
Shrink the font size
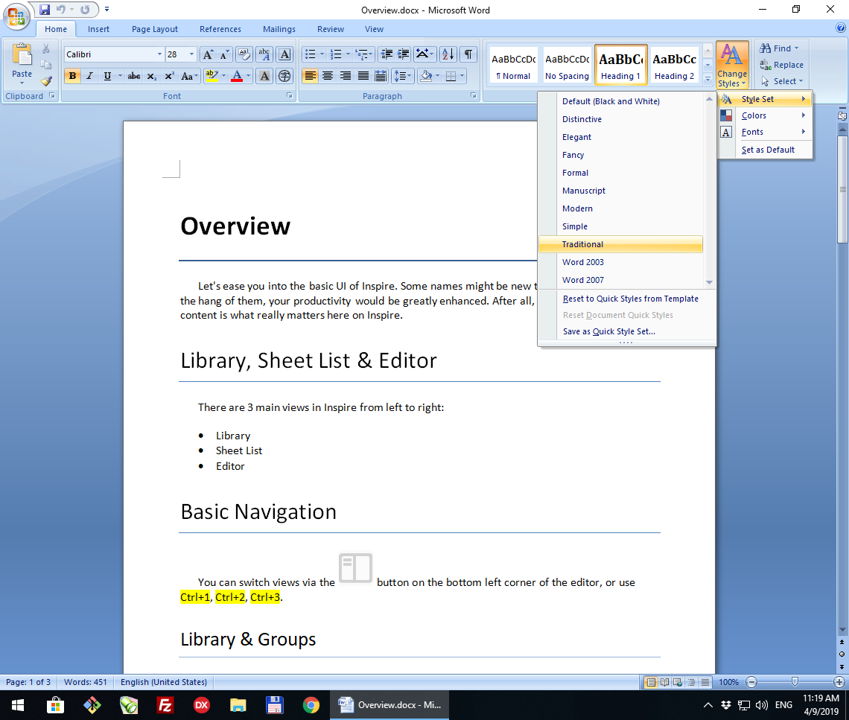(x=224, y=54)
